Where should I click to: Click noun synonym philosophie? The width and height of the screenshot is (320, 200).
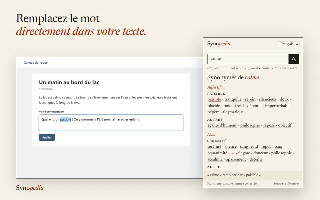click(x=281, y=153)
